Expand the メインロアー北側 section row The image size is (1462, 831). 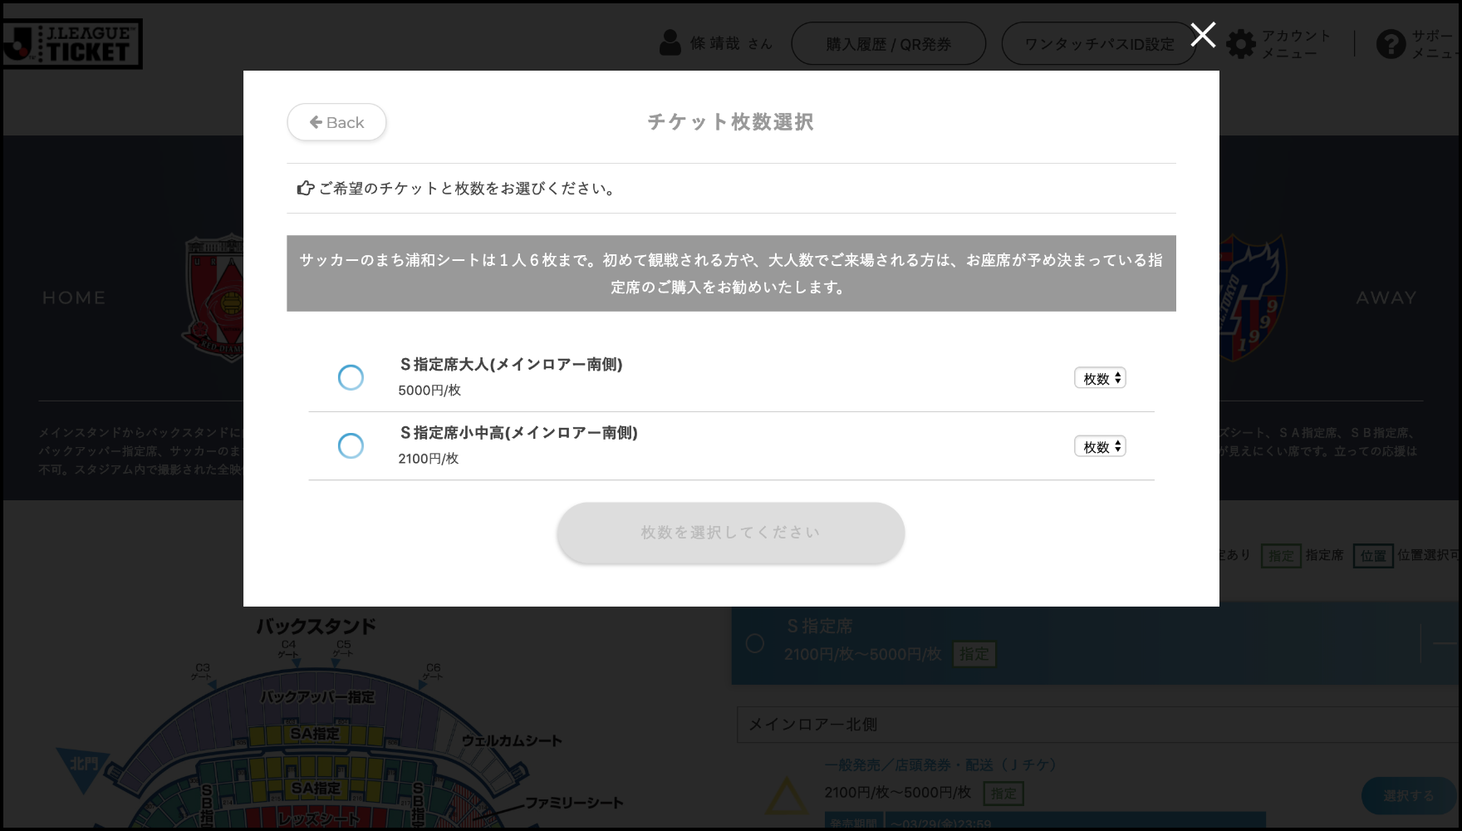coord(1096,725)
